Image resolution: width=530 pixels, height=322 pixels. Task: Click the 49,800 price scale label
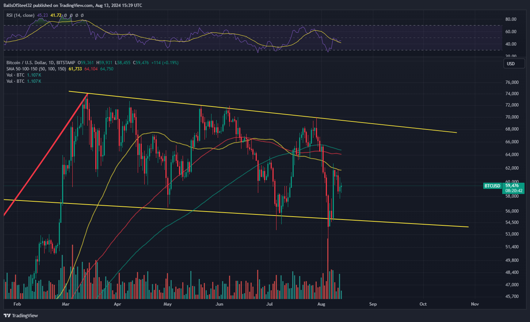512,260
